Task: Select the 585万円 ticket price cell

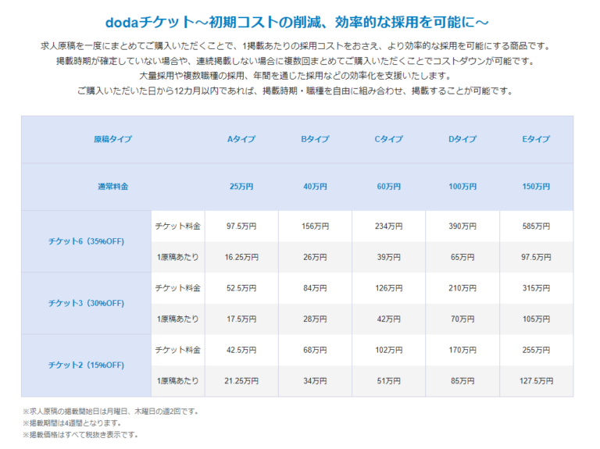Action: point(536,226)
